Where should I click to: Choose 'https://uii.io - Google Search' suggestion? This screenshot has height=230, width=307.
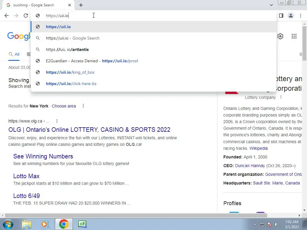(153, 38)
